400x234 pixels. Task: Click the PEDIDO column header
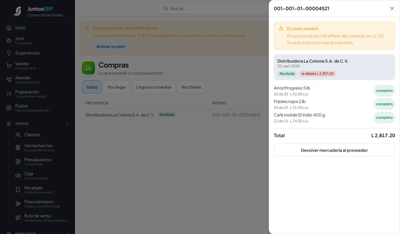point(219,103)
